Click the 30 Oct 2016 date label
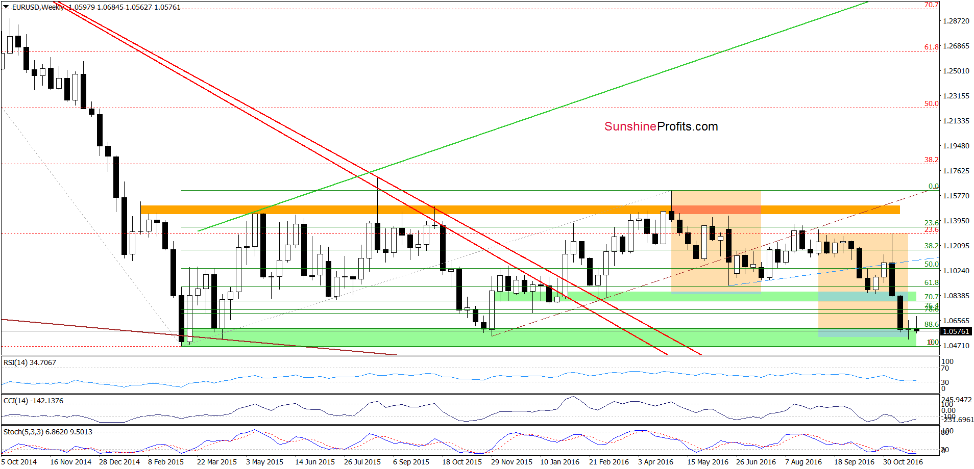The image size is (974, 469). tap(903, 462)
